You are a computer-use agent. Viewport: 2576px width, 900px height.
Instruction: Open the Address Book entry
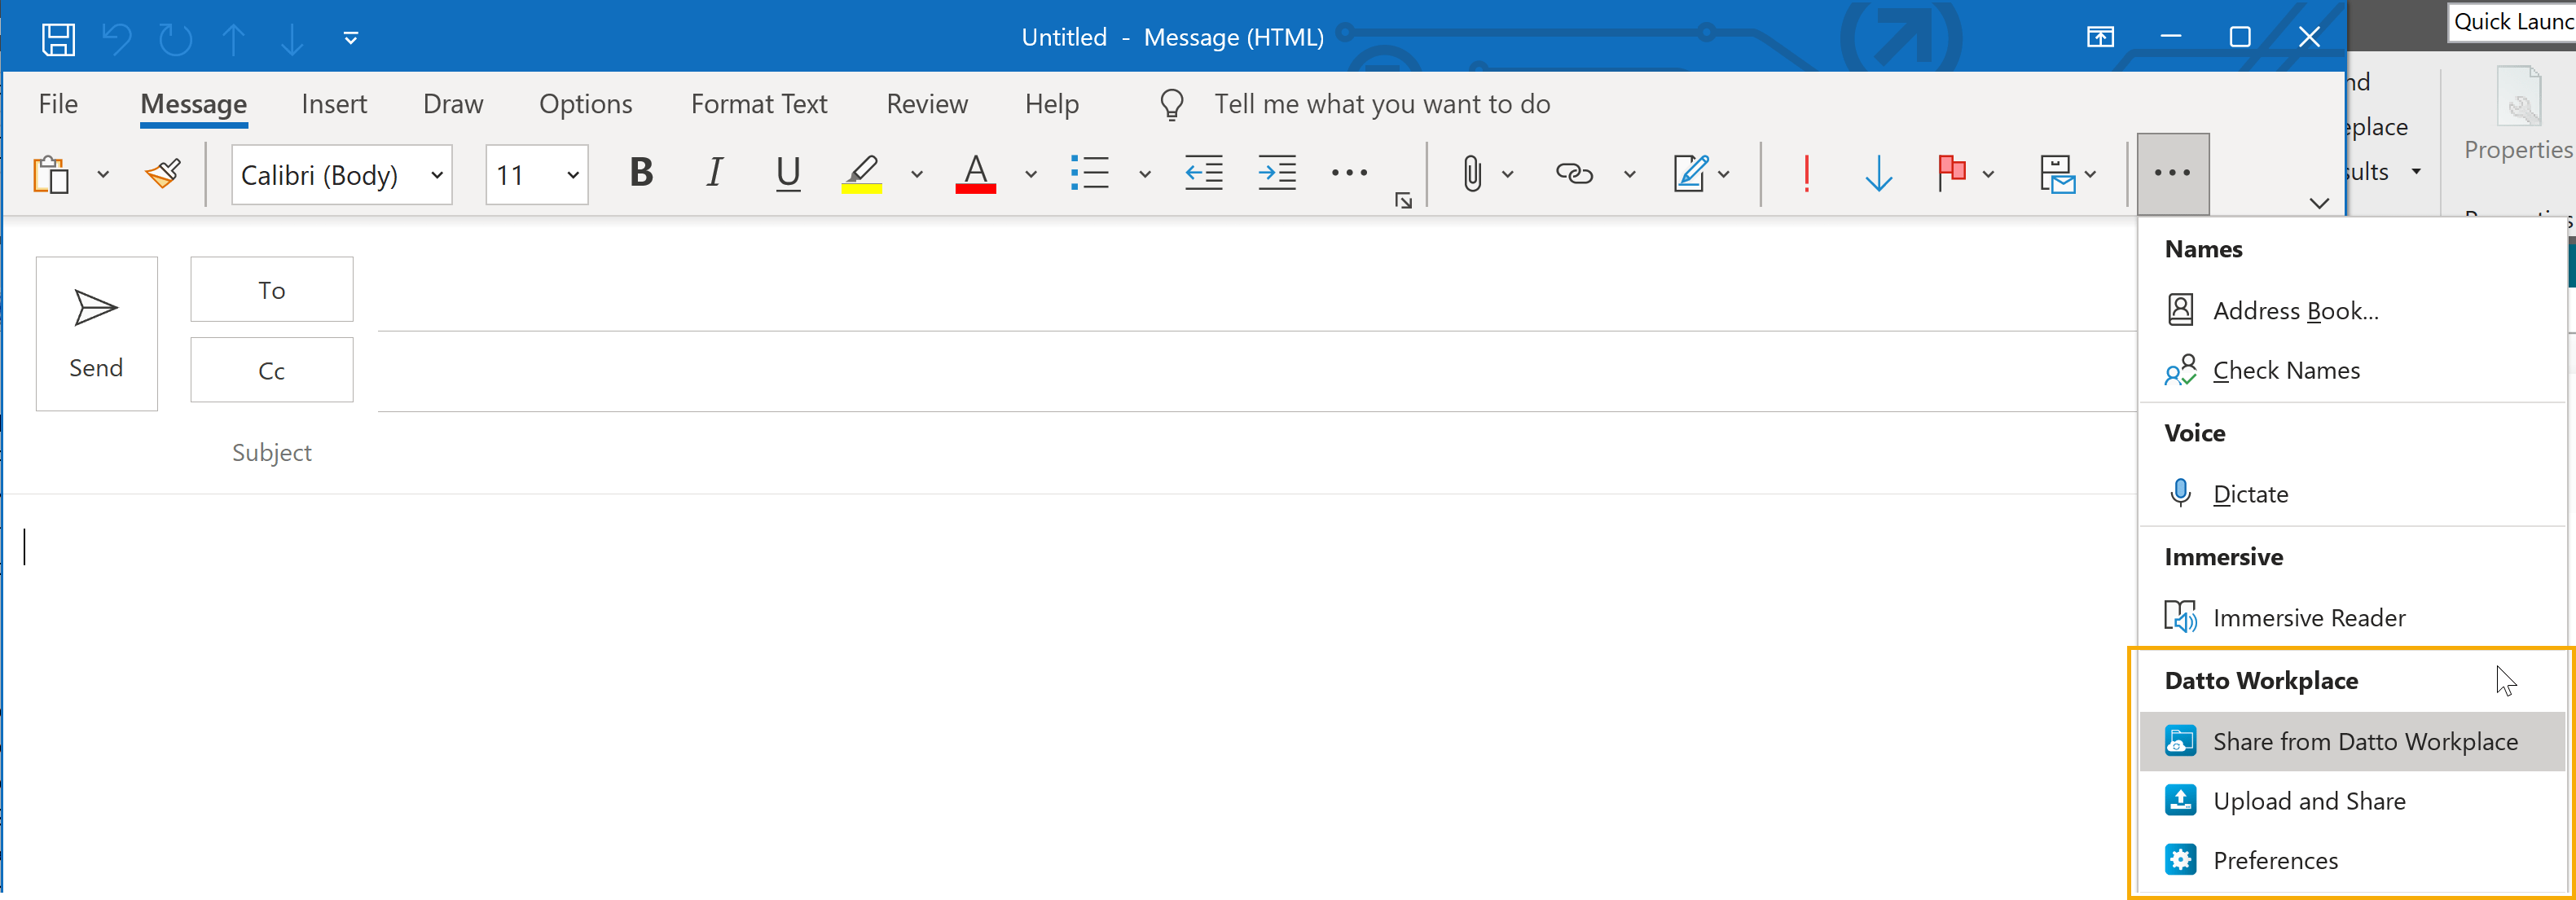coord(2295,311)
